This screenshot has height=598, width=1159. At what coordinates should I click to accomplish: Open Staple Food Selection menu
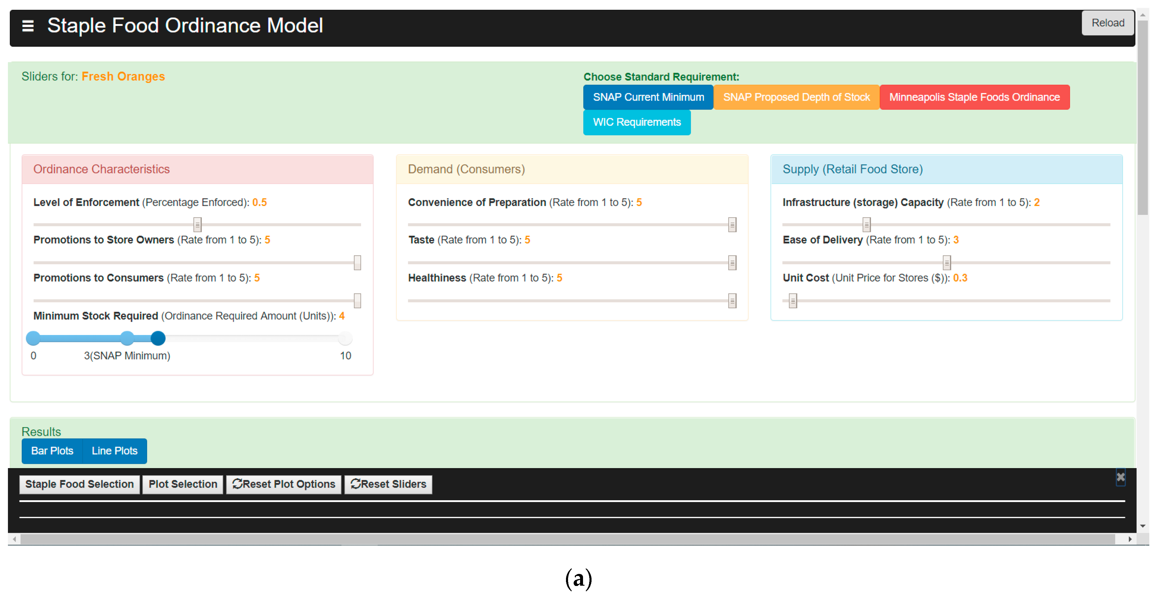click(79, 484)
